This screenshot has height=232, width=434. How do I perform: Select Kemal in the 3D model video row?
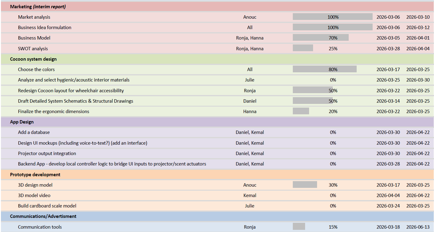[x=250, y=196]
